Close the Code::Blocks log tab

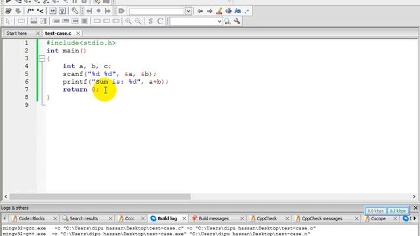(x=55, y=218)
